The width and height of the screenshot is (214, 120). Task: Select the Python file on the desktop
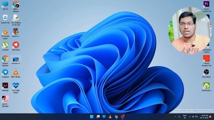pos(16,20)
